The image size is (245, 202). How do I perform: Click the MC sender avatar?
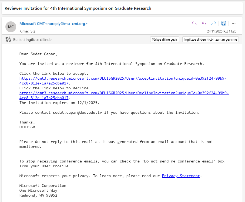[11, 27]
